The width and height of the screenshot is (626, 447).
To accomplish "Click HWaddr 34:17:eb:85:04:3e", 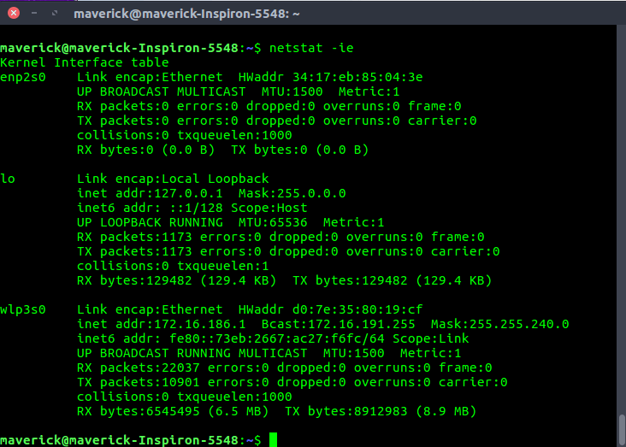I will point(330,77).
